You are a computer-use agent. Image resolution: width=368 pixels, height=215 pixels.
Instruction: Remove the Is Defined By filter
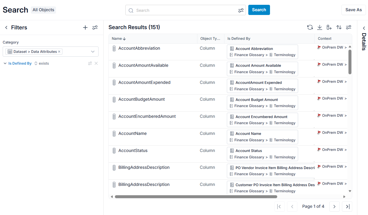click(96, 63)
